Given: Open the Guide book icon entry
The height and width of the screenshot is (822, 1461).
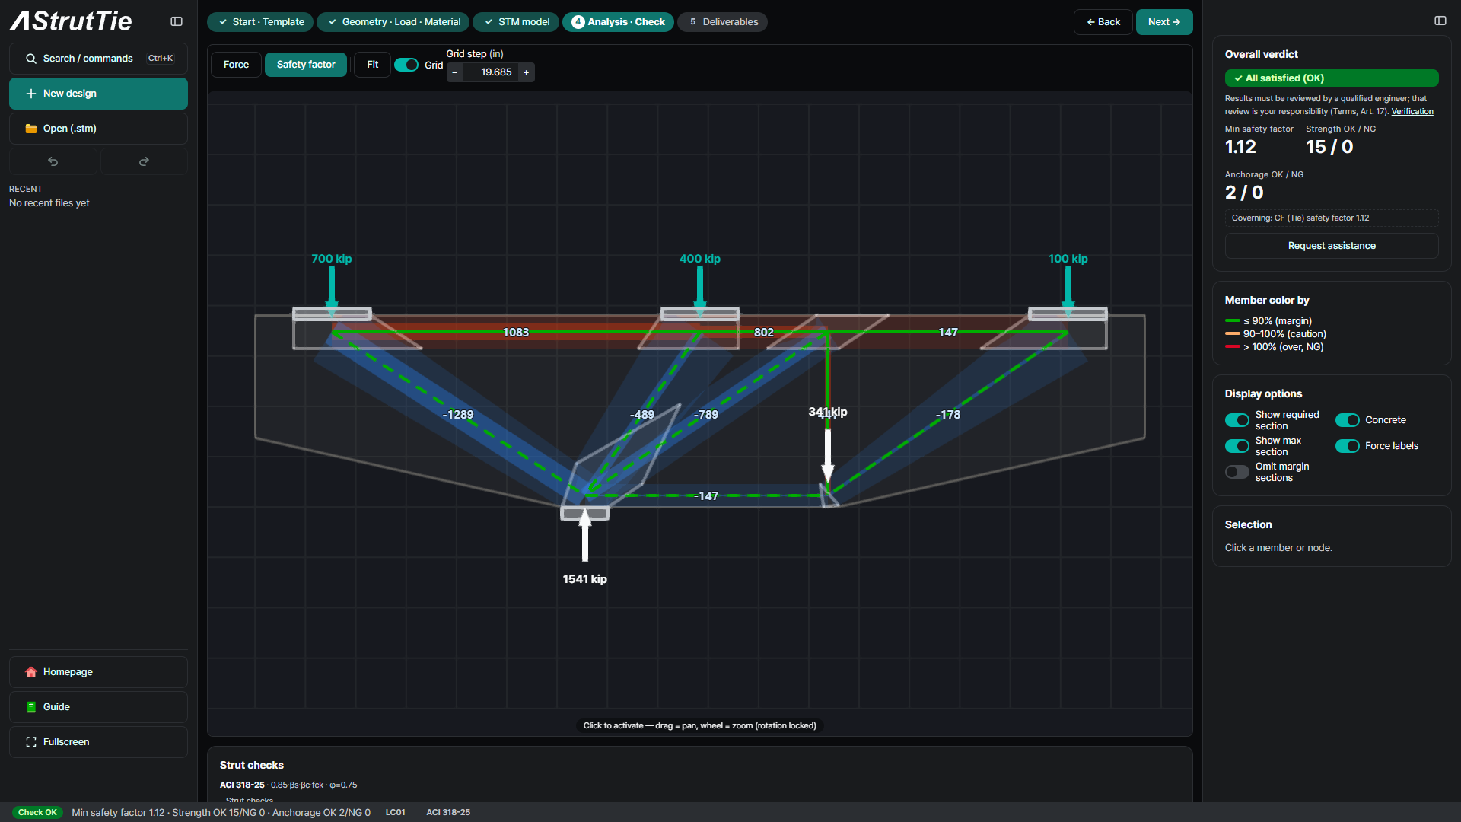Looking at the screenshot, I should click(98, 707).
